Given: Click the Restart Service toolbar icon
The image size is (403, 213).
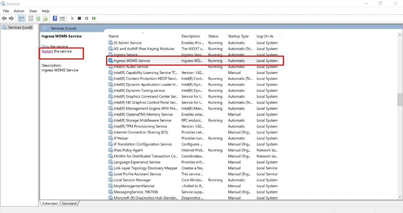Looking at the screenshot, I should click(x=94, y=18).
